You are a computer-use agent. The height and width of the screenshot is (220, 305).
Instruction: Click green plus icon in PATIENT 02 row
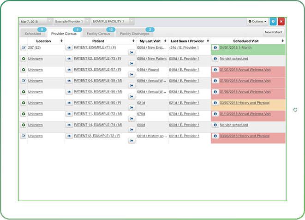pos(23,59)
